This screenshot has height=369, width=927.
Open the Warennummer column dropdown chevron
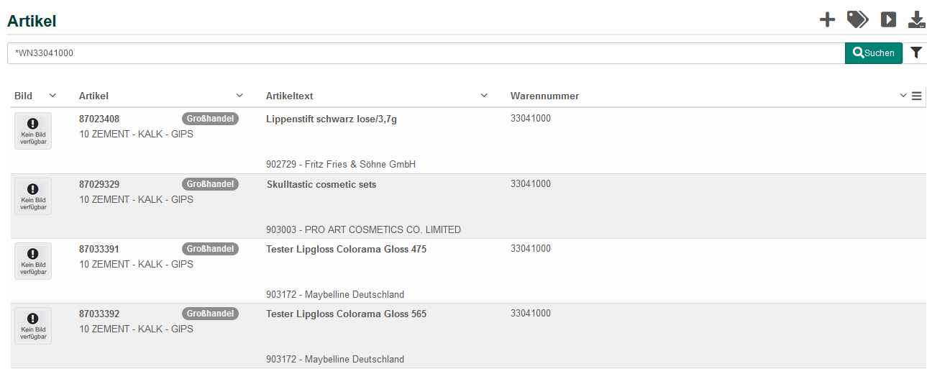[903, 96]
